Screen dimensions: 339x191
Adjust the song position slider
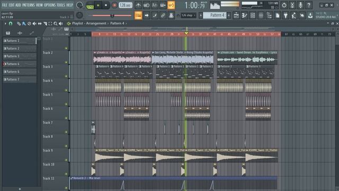click(112, 15)
